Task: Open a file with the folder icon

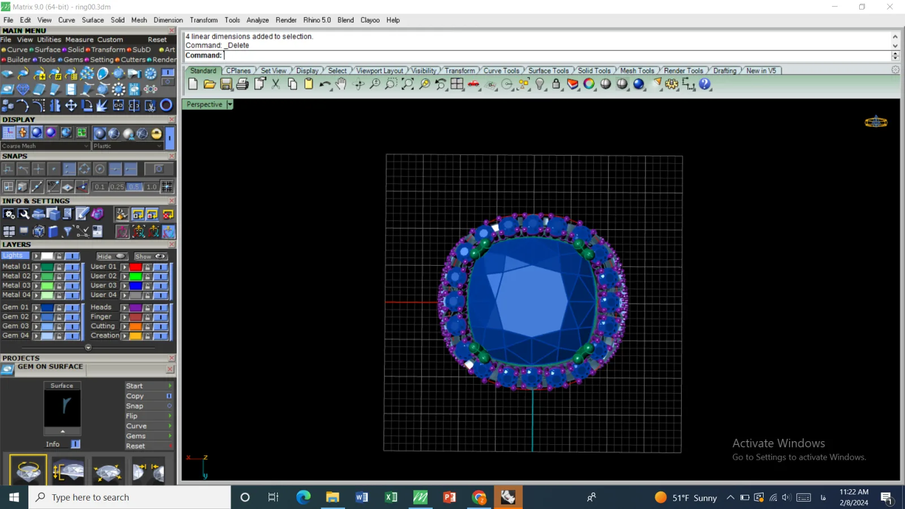Action: [210, 84]
